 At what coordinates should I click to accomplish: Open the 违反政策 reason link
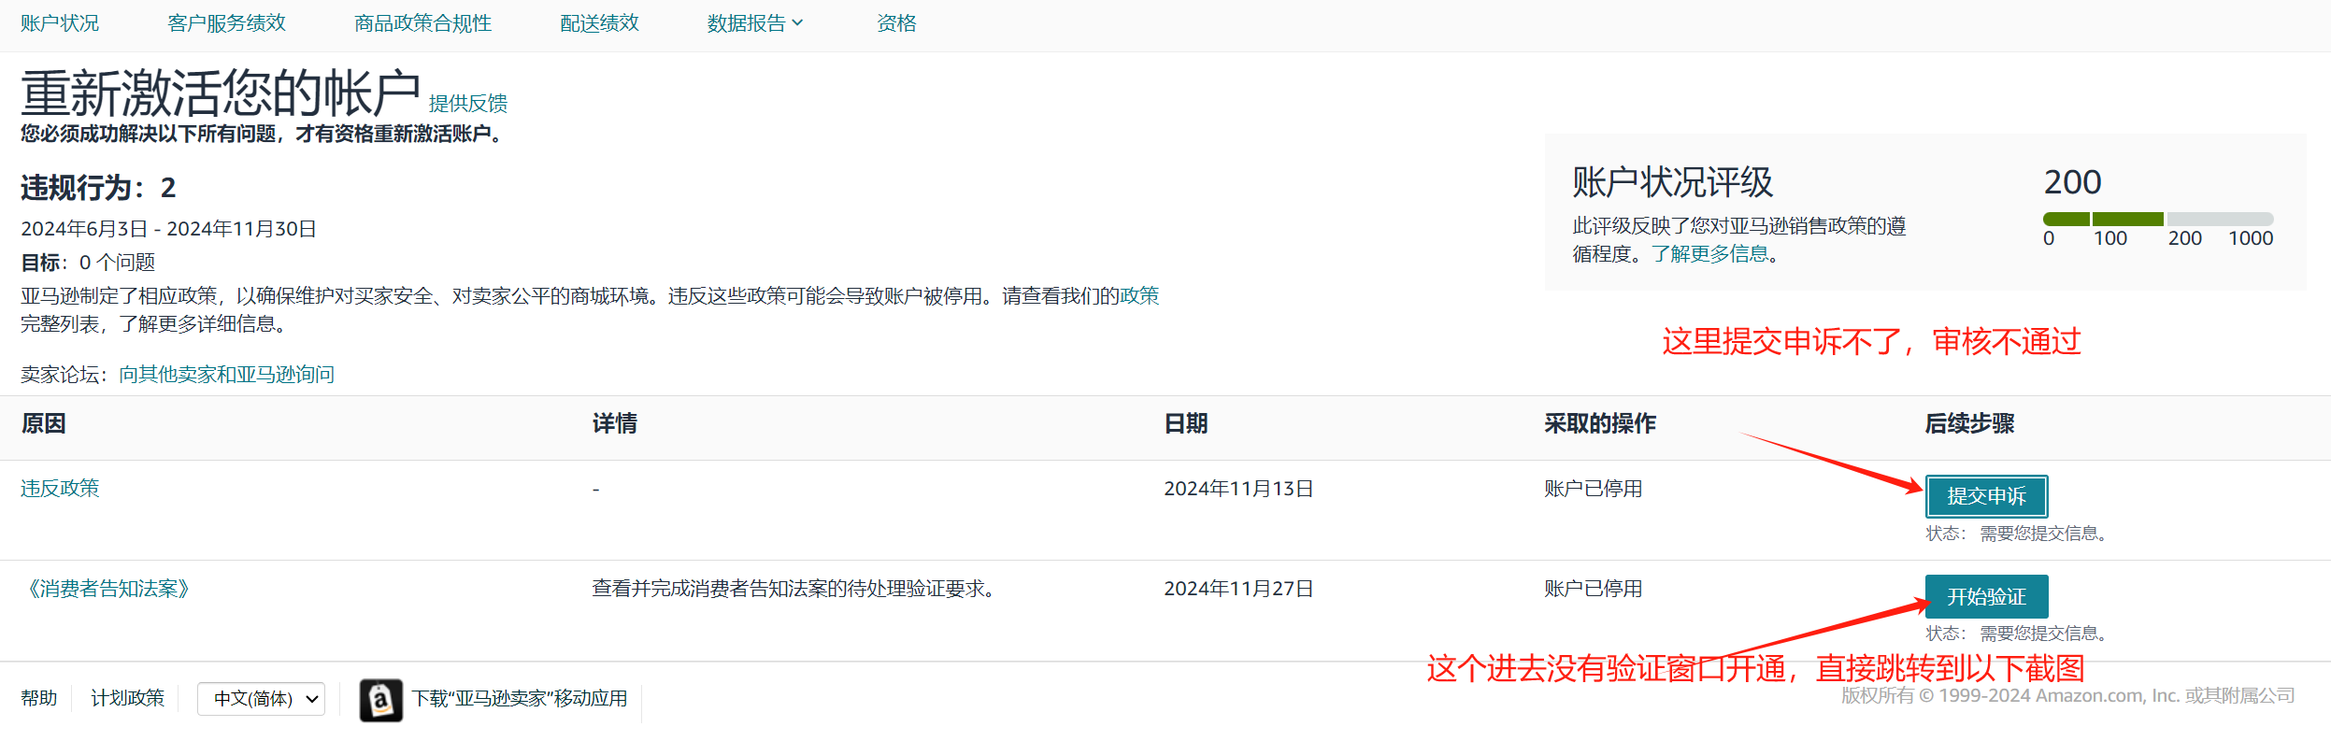pyautogui.click(x=60, y=489)
